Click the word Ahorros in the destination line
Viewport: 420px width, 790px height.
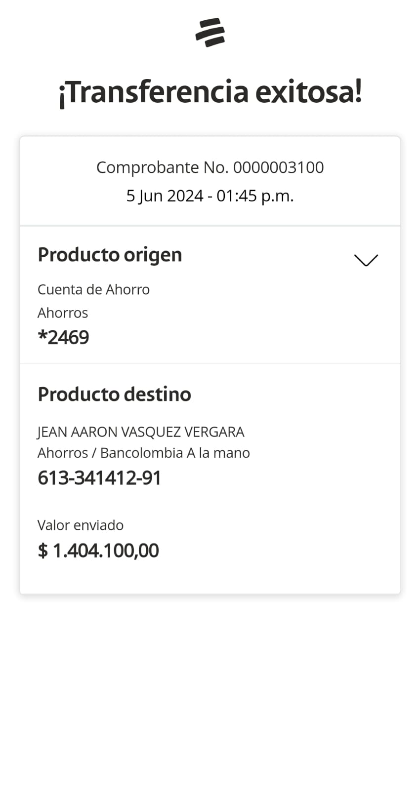(x=63, y=453)
